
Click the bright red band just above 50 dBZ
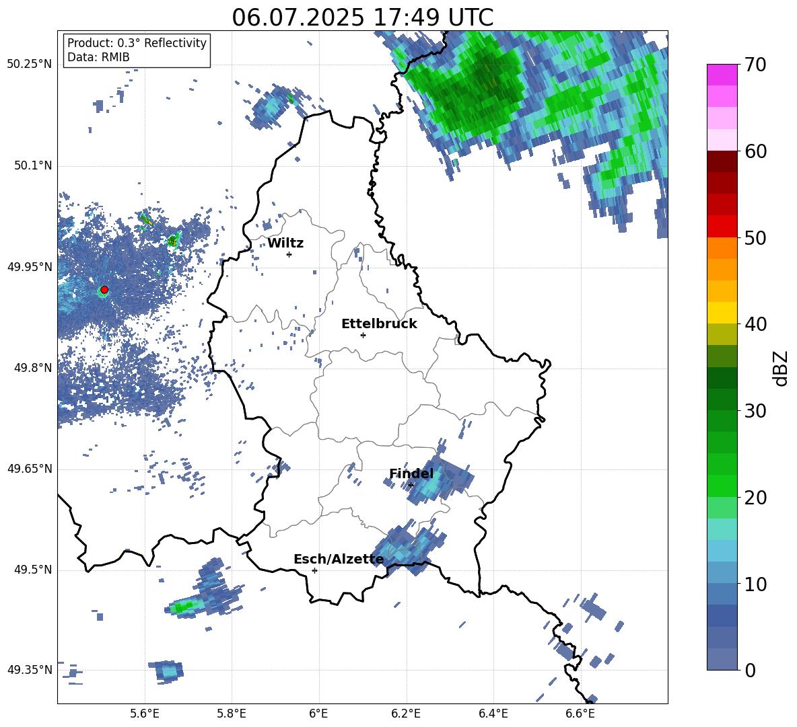pos(722,227)
